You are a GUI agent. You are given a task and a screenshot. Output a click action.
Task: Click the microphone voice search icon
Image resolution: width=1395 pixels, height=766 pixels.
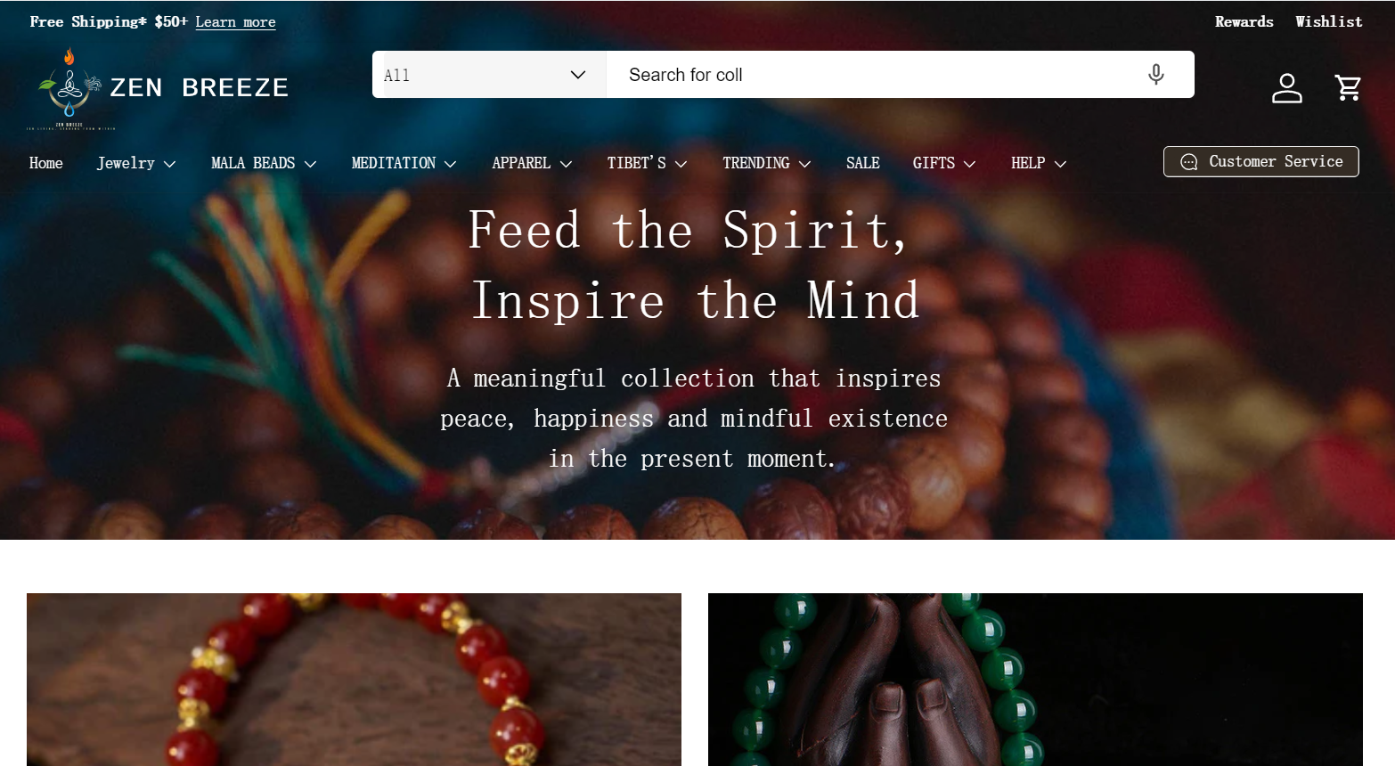tap(1155, 75)
